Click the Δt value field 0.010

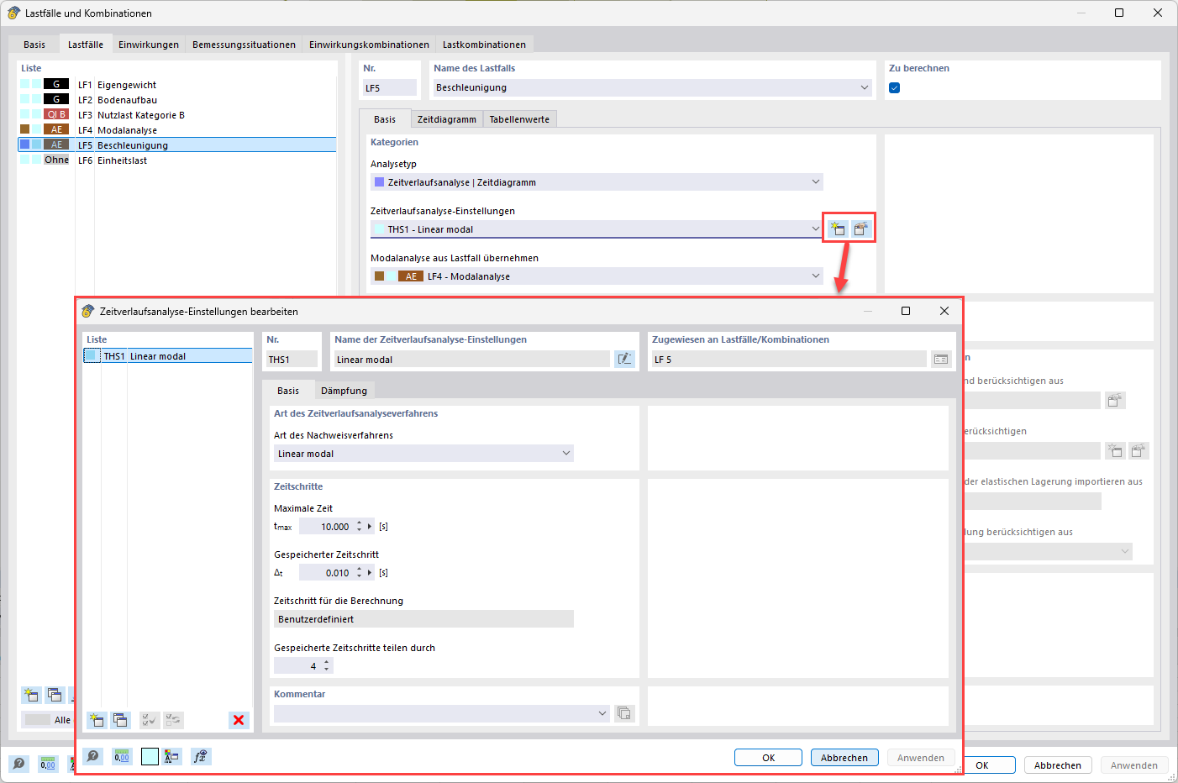click(x=326, y=573)
